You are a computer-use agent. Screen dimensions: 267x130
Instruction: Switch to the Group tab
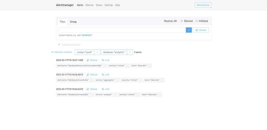(73, 22)
